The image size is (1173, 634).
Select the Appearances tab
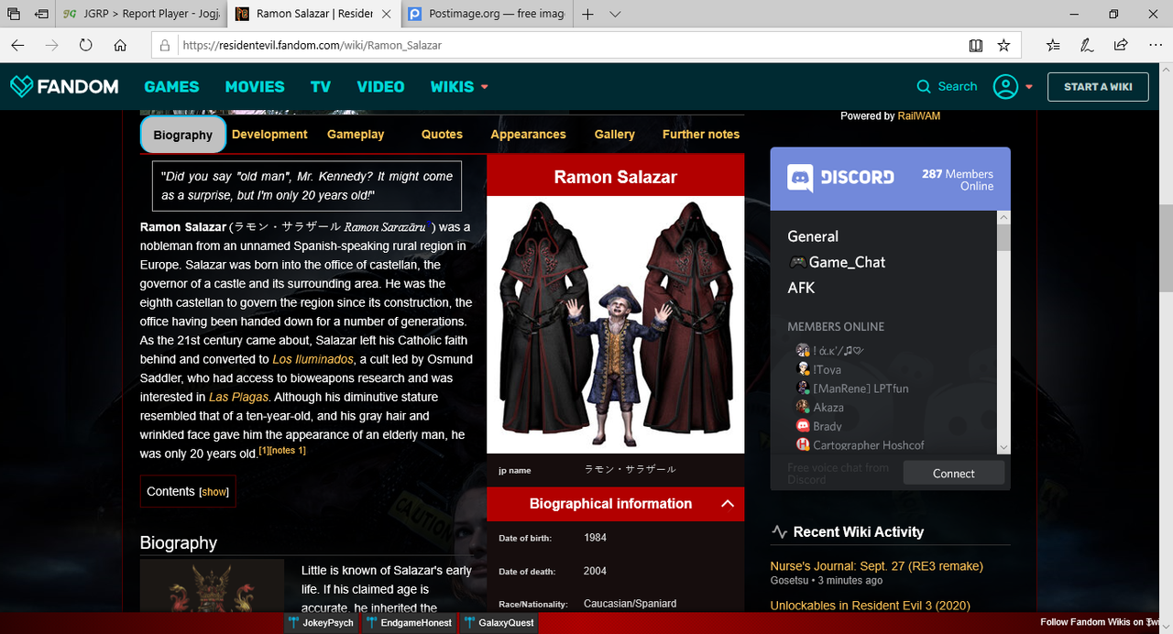[528, 134]
